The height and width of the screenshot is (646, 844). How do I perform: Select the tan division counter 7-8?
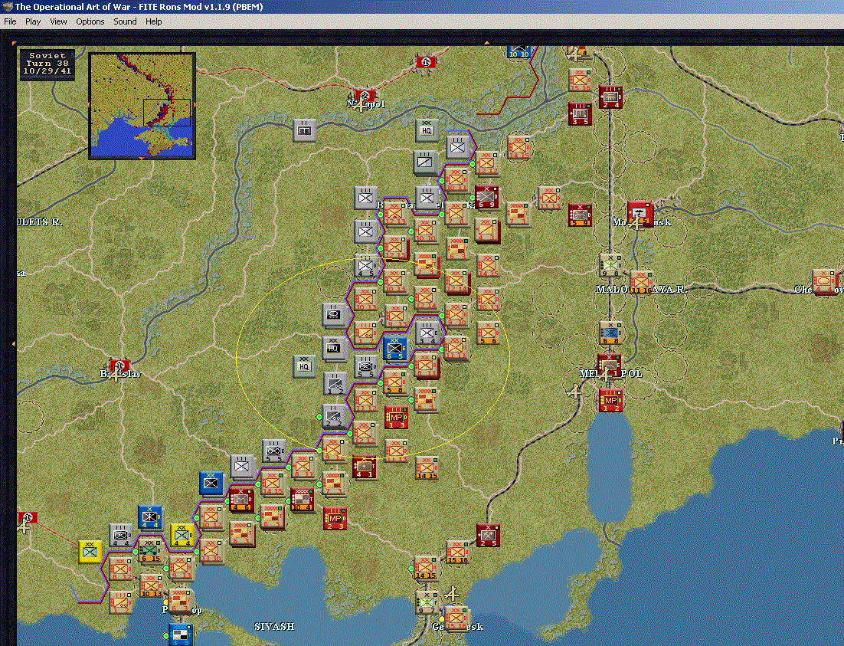pos(456,213)
